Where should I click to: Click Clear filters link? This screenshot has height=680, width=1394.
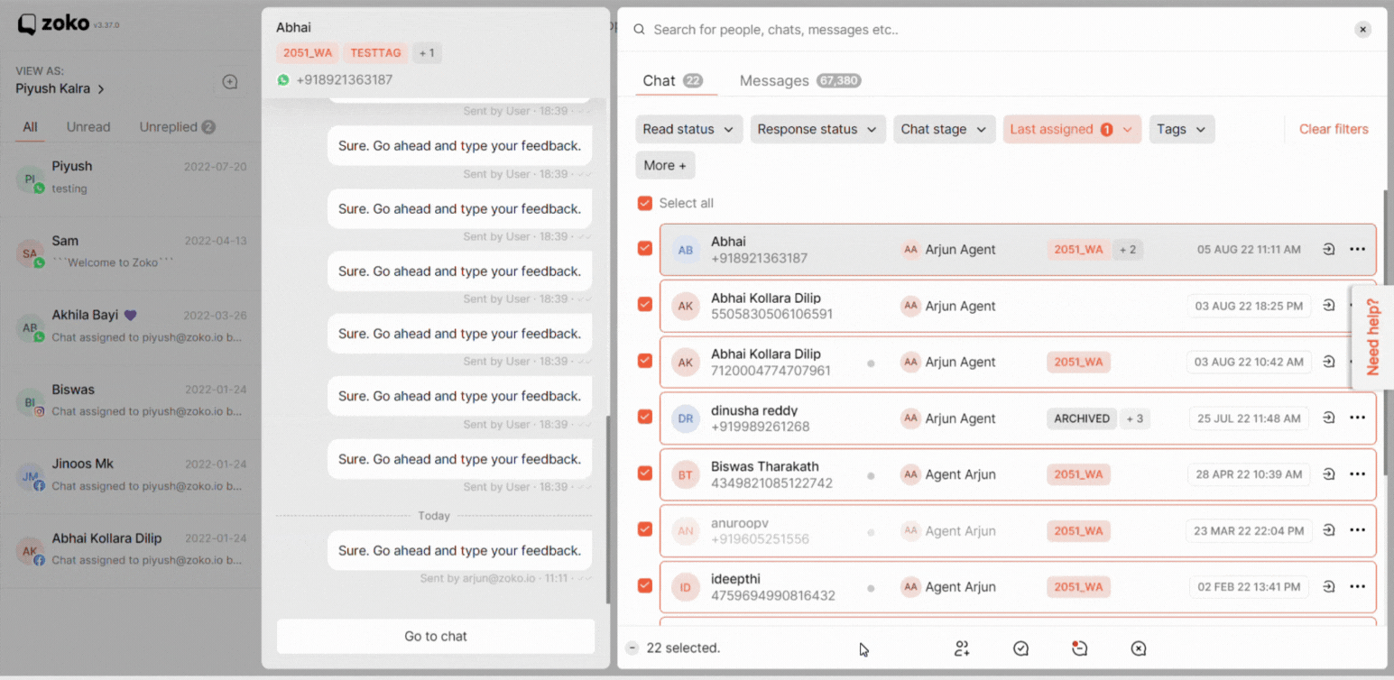click(1334, 129)
